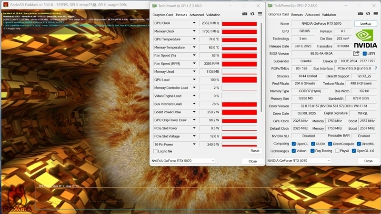Refresh data in the Graphics Card window

click(x=368, y=14)
